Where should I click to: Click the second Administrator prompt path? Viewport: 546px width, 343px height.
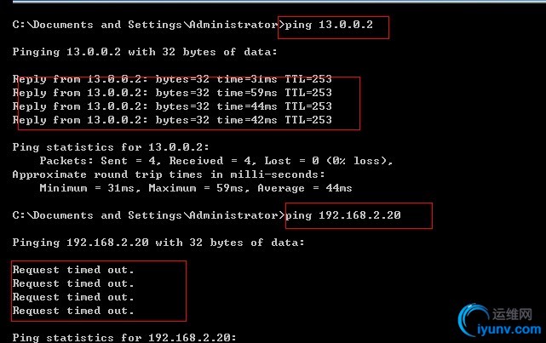(145, 215)
